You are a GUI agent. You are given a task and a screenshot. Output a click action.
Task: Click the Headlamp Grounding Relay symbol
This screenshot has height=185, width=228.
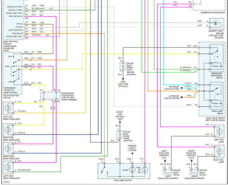216,58
